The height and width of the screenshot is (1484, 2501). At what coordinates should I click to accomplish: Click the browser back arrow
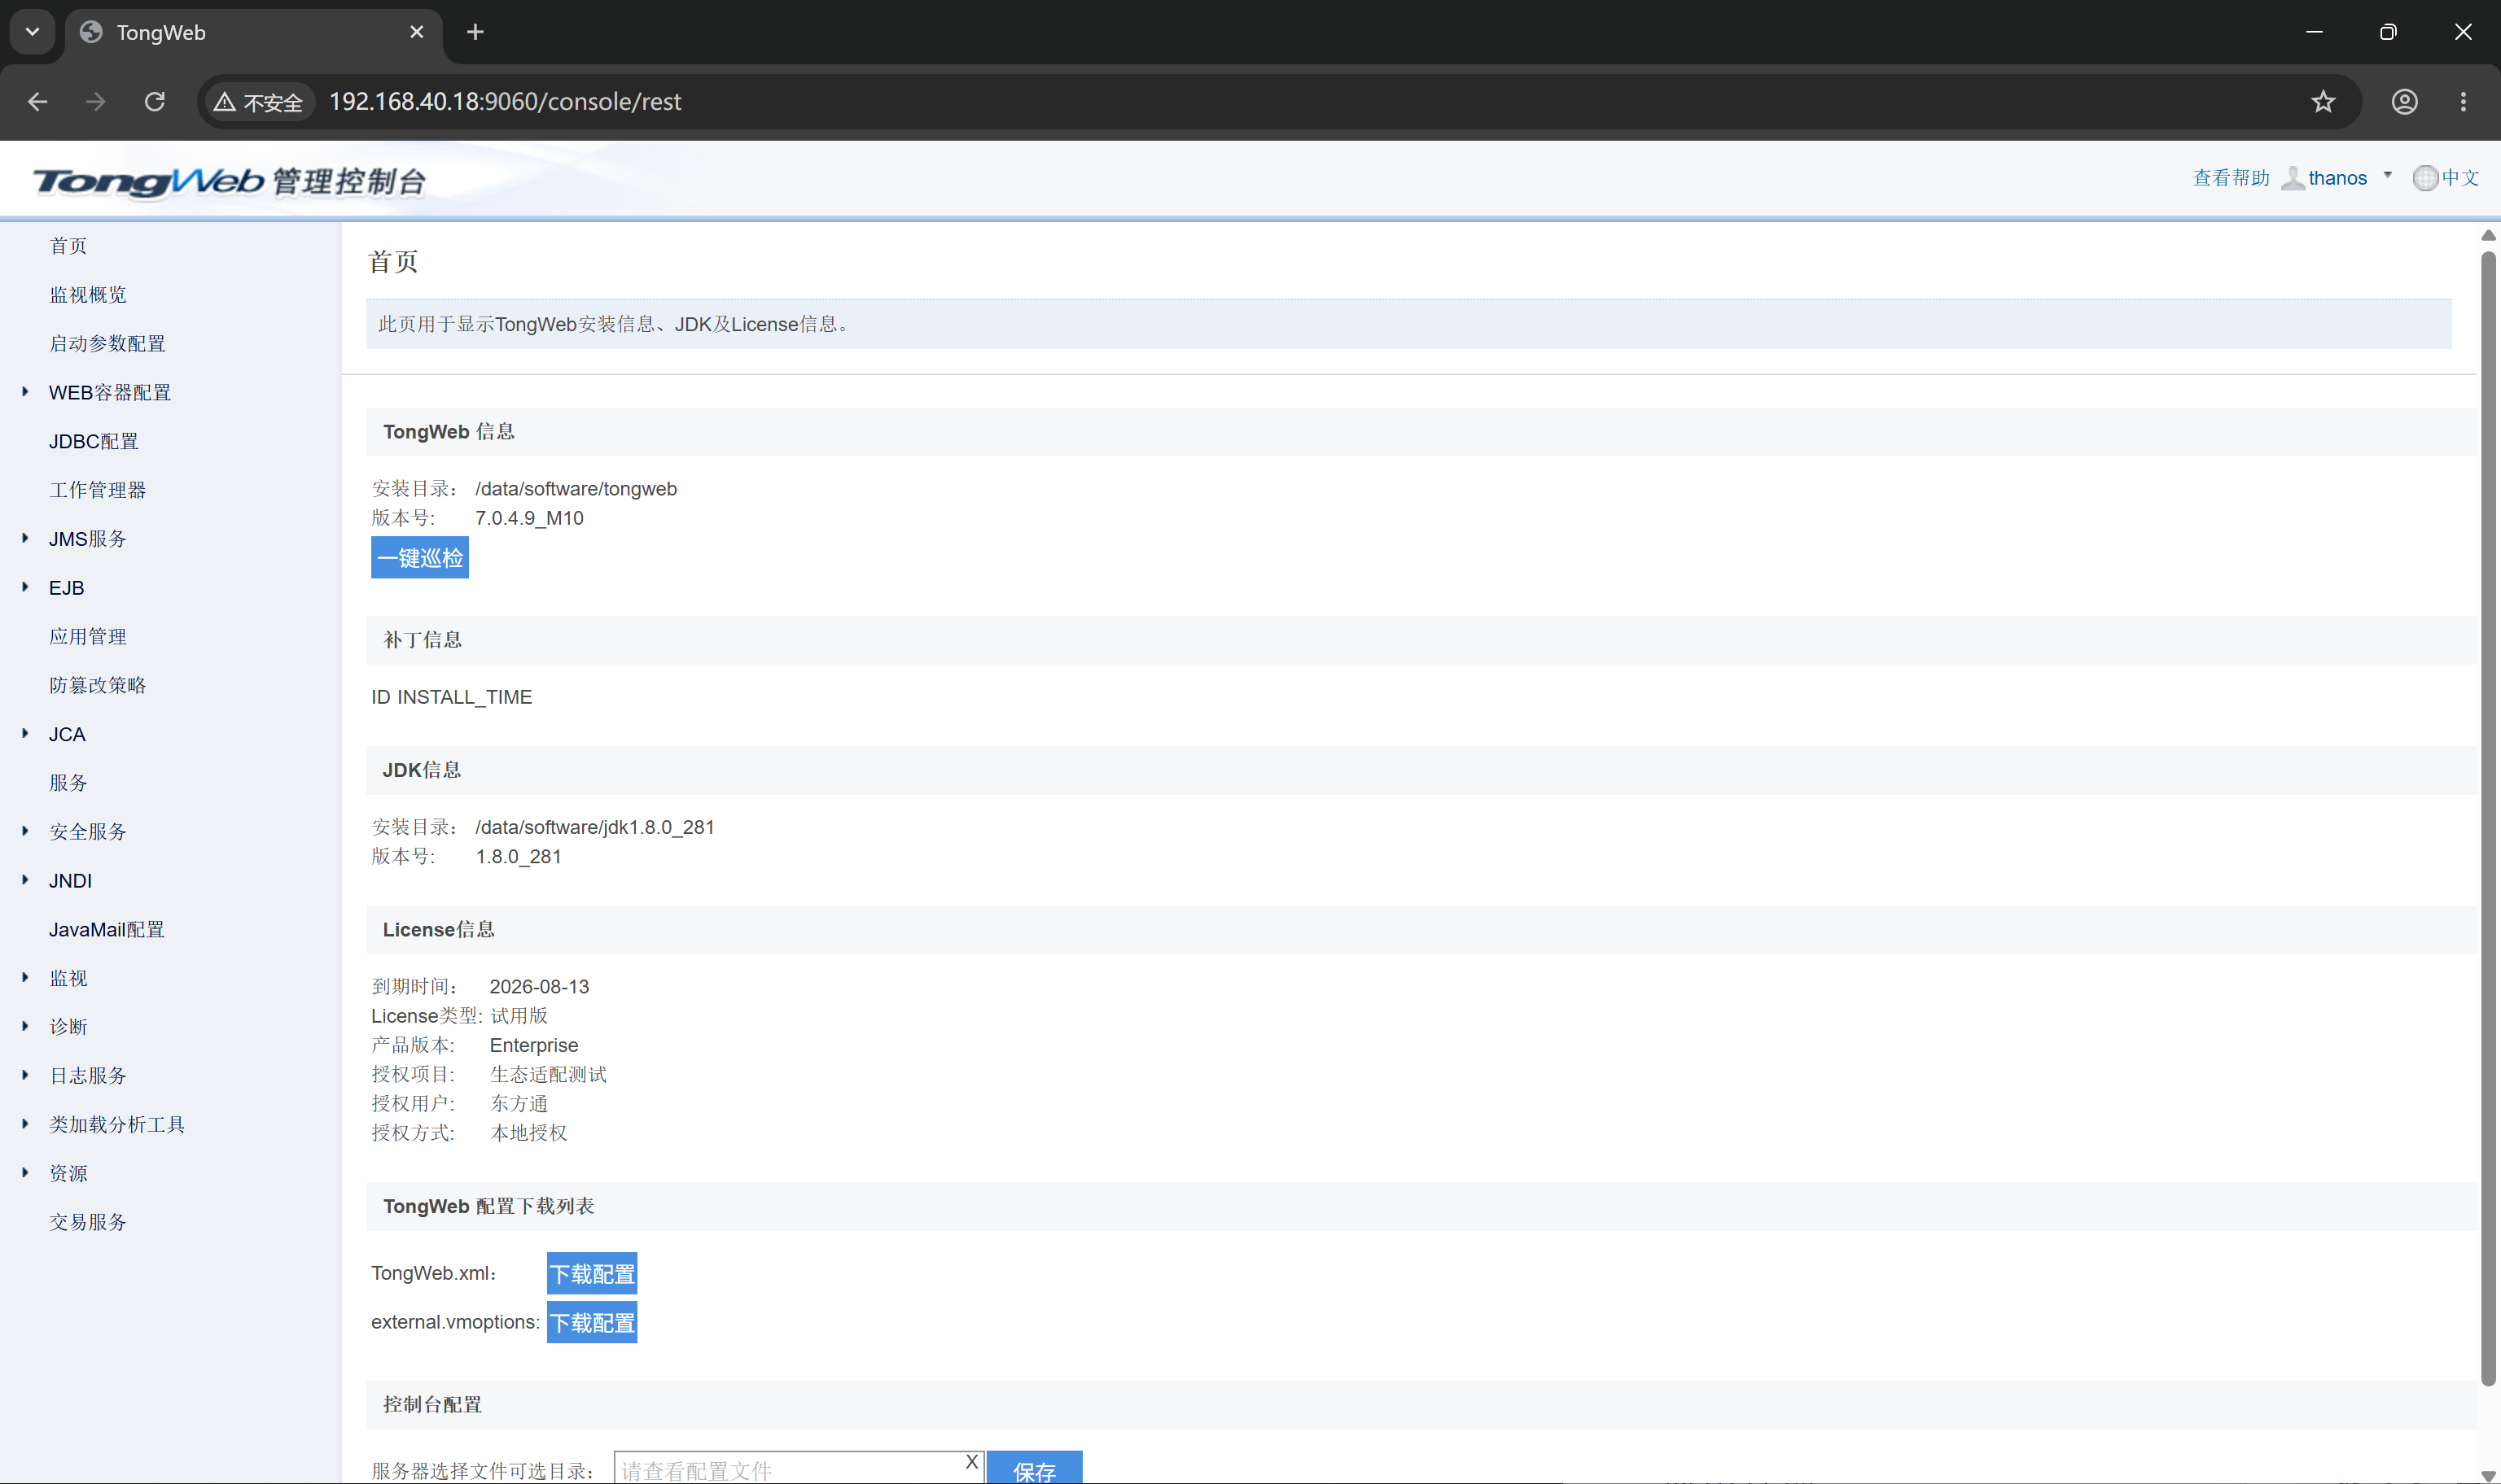[x=38, y=102]
